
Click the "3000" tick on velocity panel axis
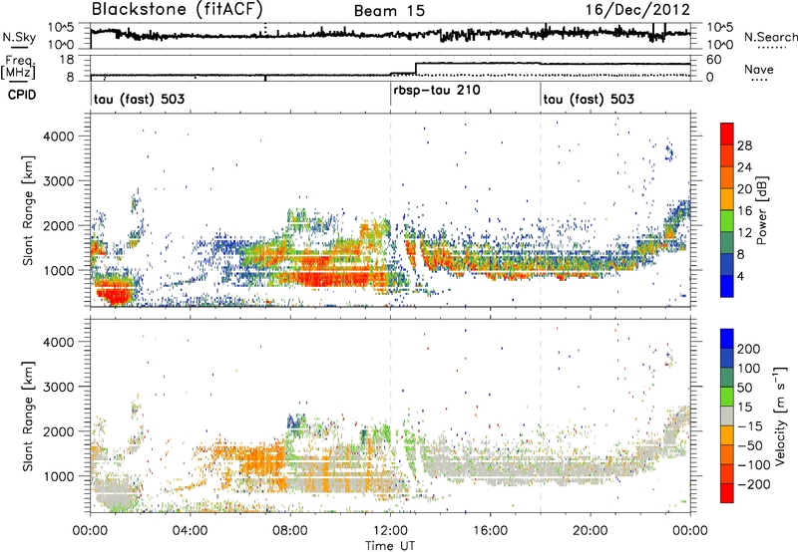click(59, 387)
